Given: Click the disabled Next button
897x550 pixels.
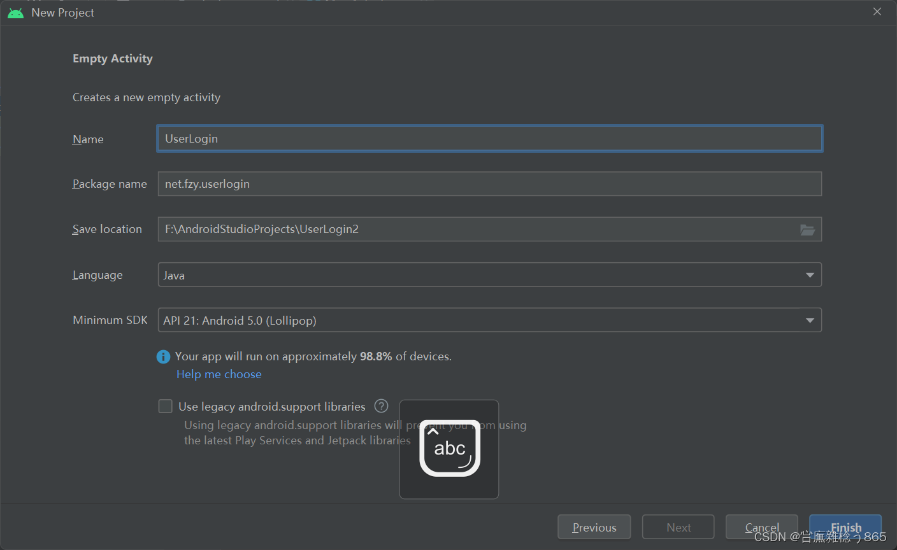Looking at the screenshot, I should tap(678, 527).
